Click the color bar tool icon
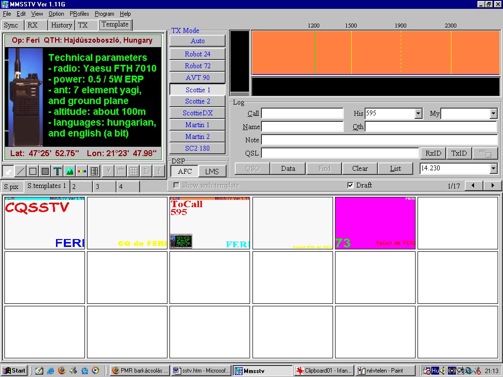The height and width of the screenshot is (377, 503). [x=82, y=171]
